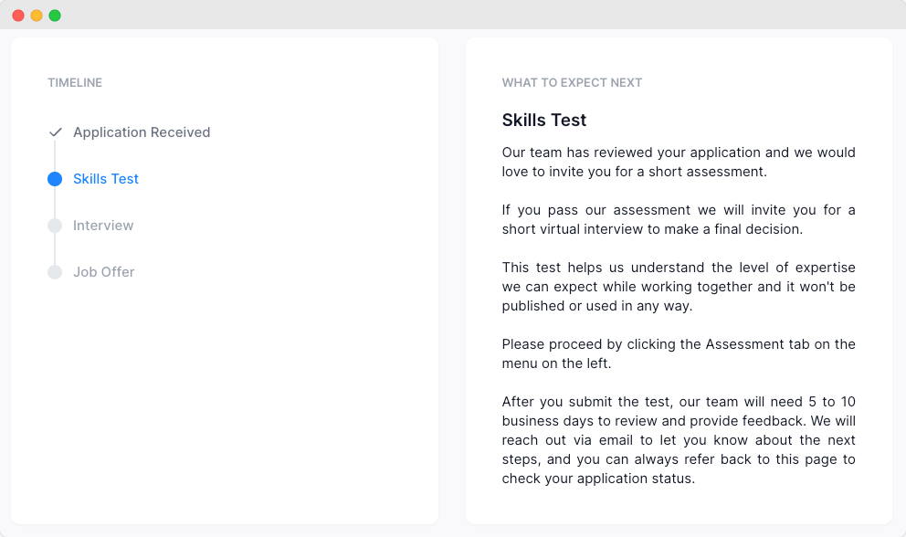Choose the Job Offer timeline step label
The image size is (906, 537).
click(x=104, y=272)
